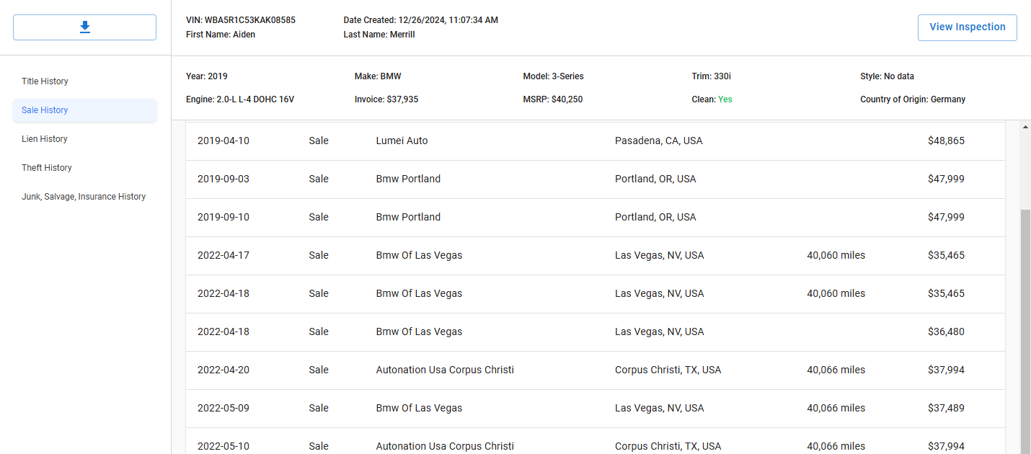The image size is (1031, 454).
Task: Click the scrollbar up arrow
Action: coord(1025,128)
